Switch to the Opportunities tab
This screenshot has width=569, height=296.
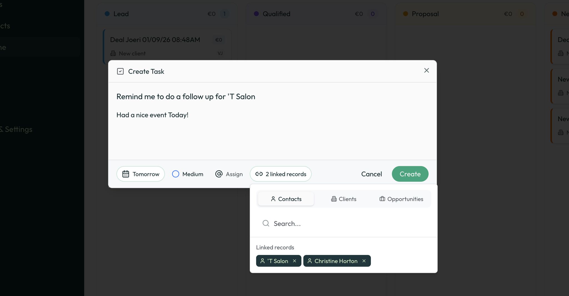point(401,199)
